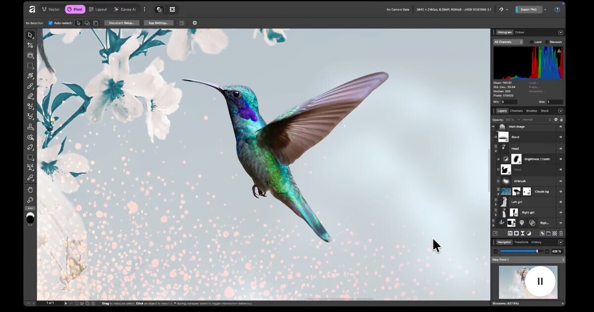
Task: Add a mask layer from the Layers footer
Action: 516,233
